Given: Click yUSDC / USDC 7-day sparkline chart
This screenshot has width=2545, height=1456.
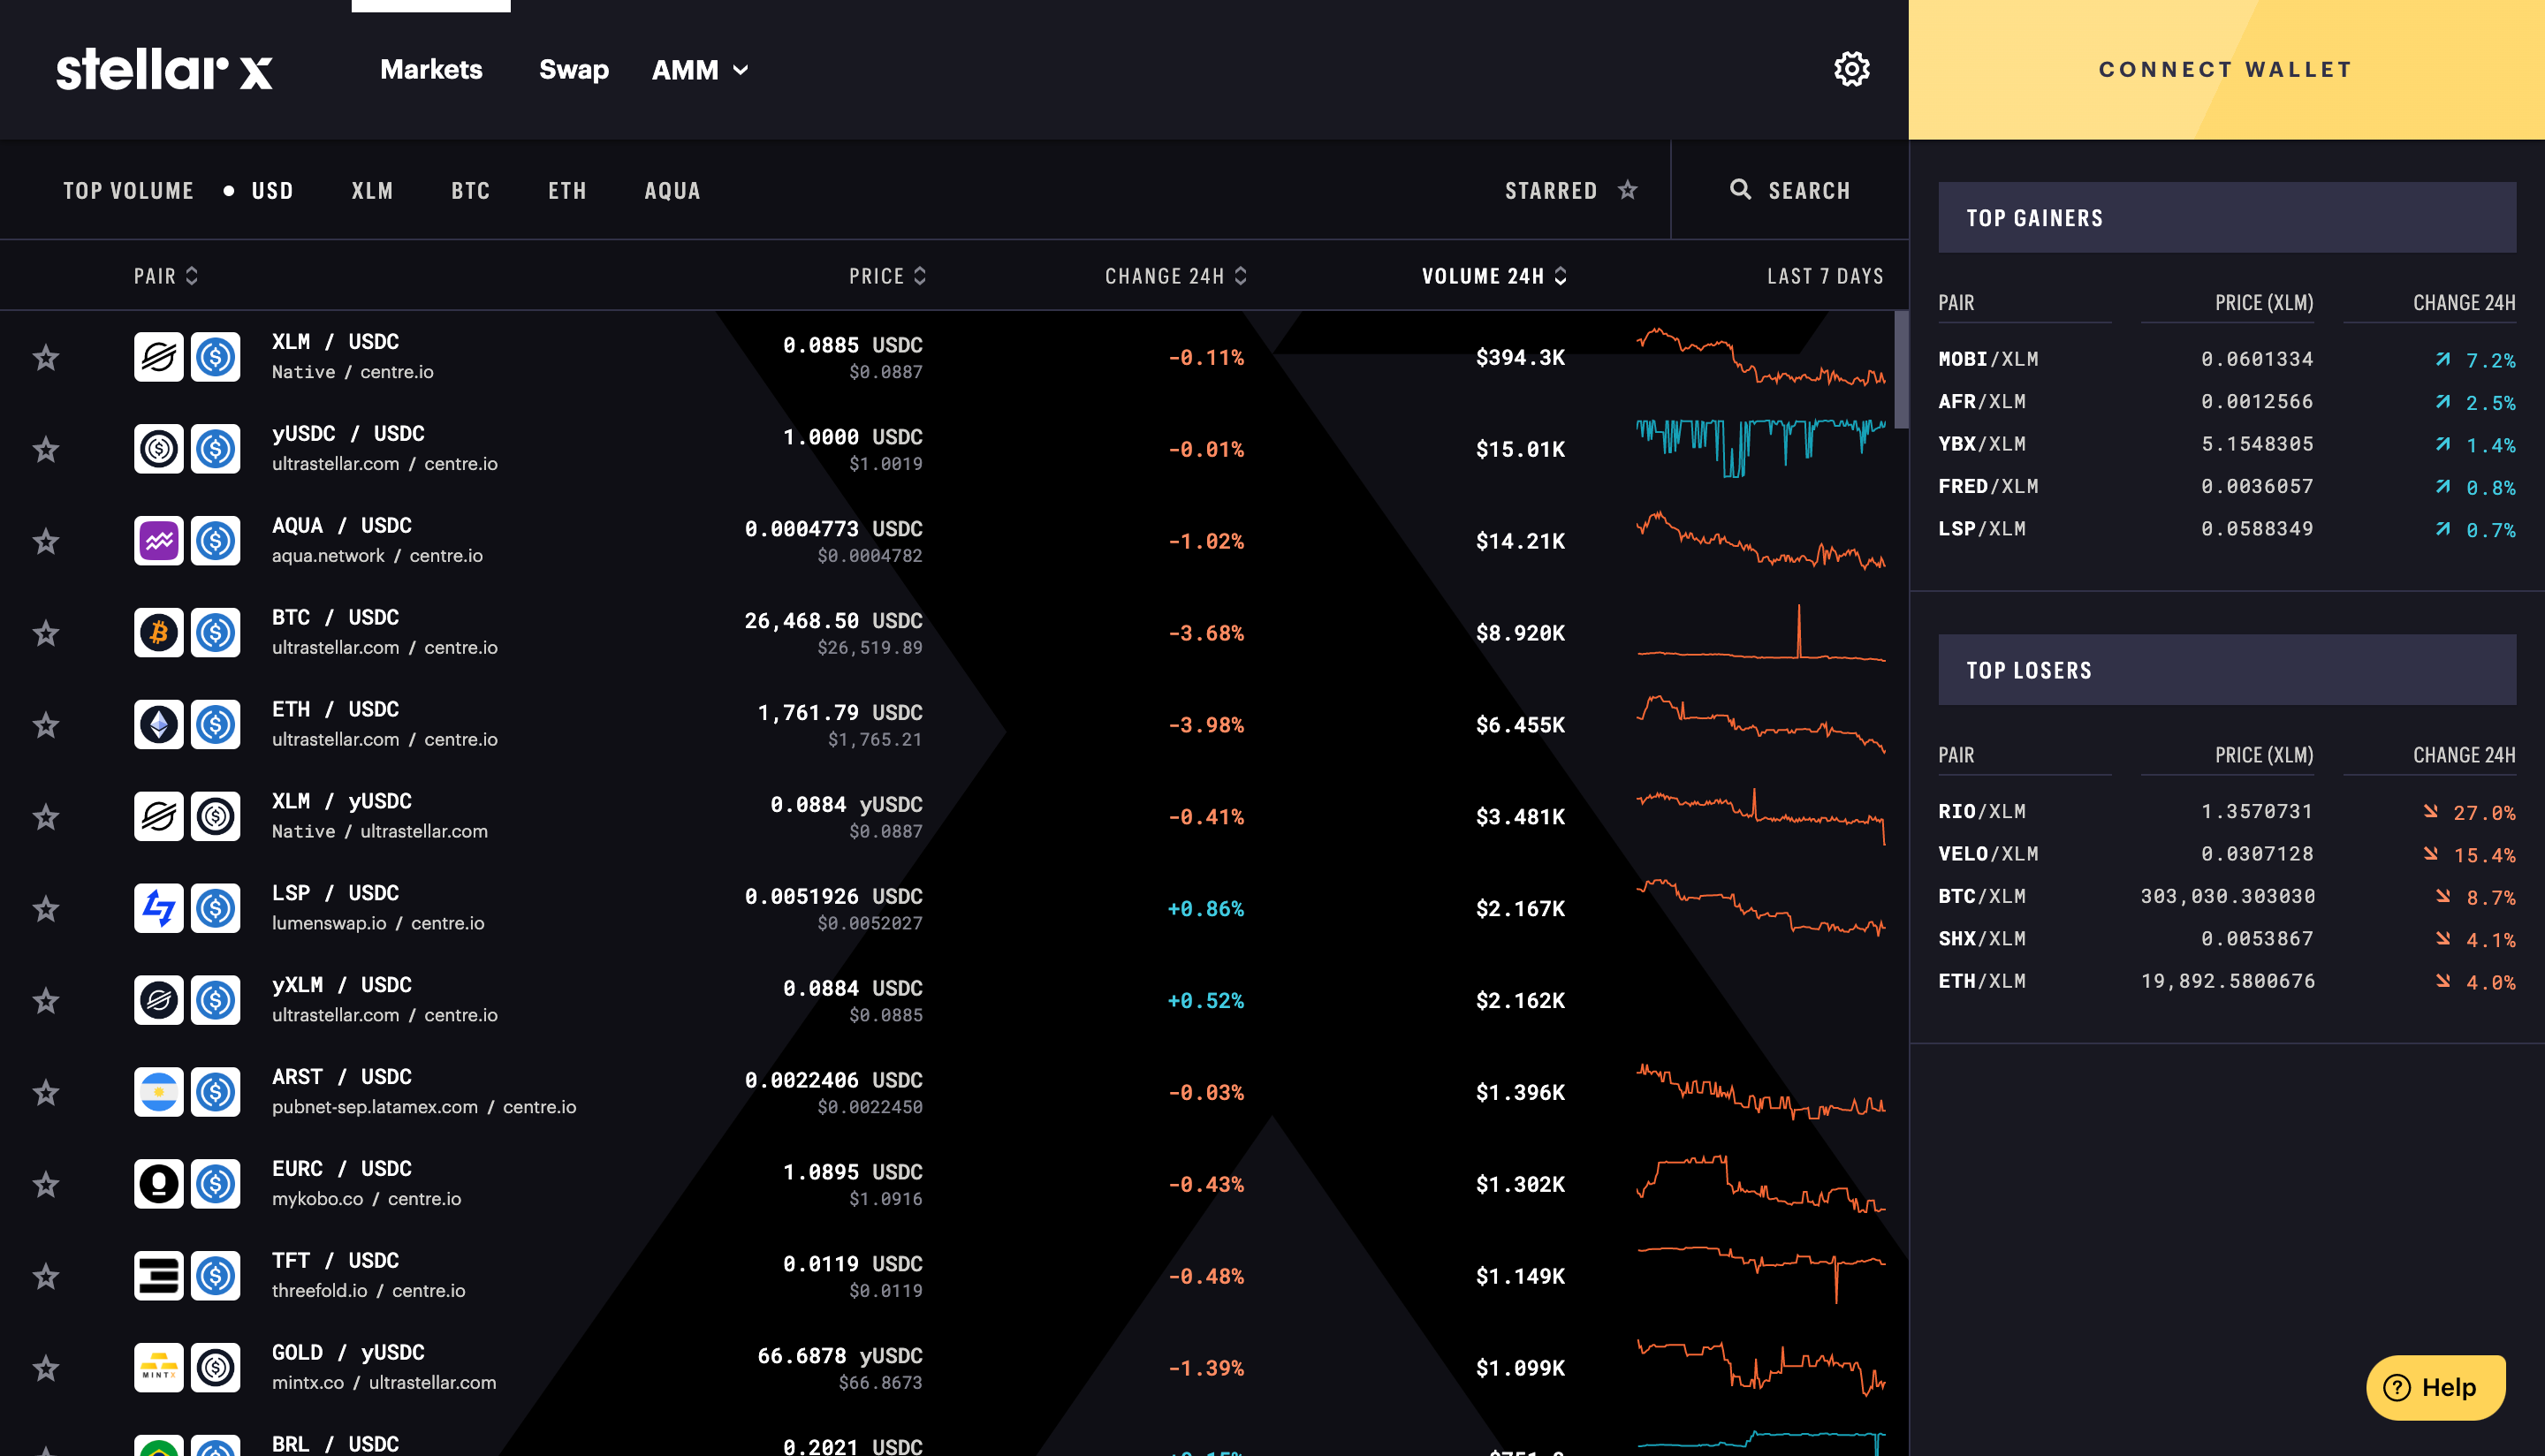Looking at the screenshot, I should [x=1761, y=448].
